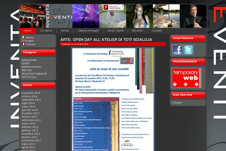This screenshot has height=151, width=226.
Task: Open the Contatti menu item
Action: pyautogui.click(x=157, y=31)
